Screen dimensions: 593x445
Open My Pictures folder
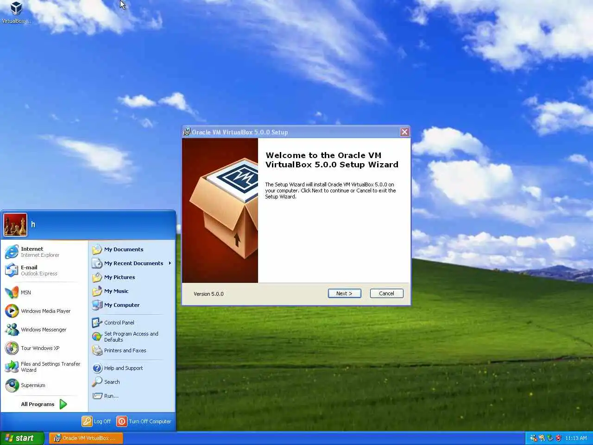pyautogui.click(x=132, y=277)
